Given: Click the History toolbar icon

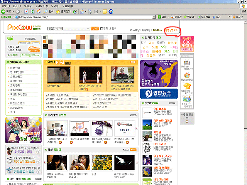Looking at the screenshot, I should coord(75,12).
